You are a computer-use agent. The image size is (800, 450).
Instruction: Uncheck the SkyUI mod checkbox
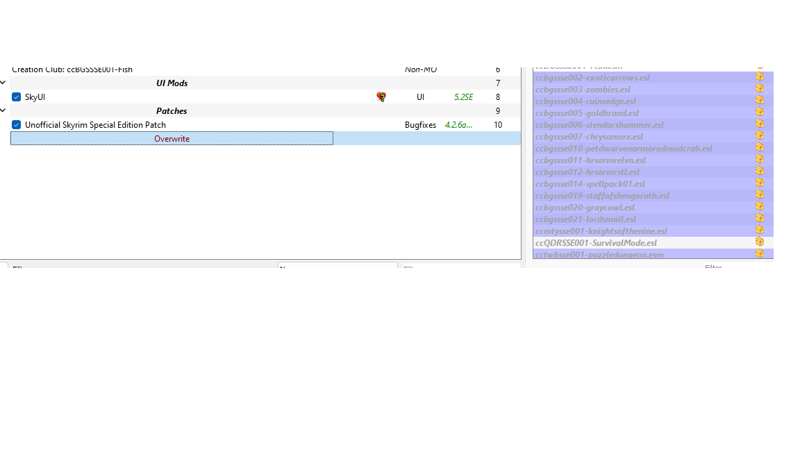pos(17,97)
